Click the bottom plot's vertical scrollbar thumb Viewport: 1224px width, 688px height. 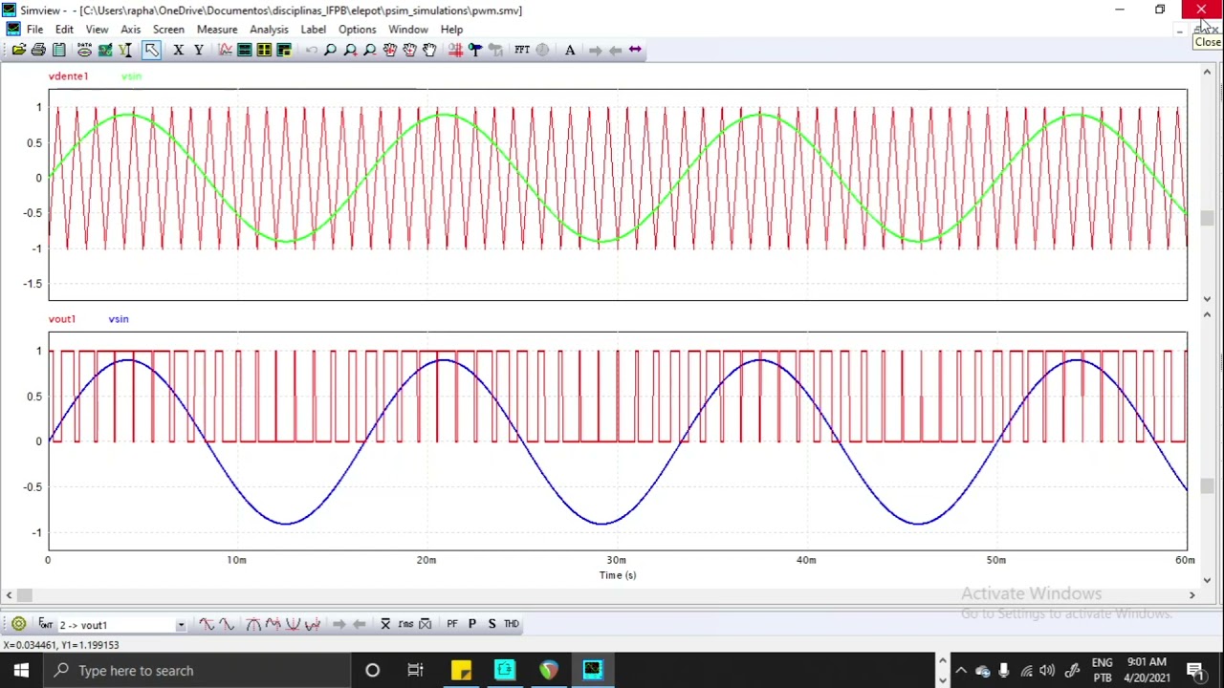(x=1207, y=485)
